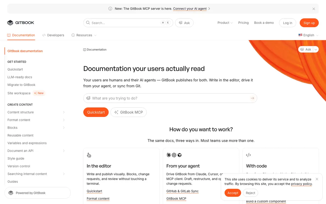This screenshot has width=326, height=204.
Task: Open the Connect your AI agent link
Action: click(190, 9)
